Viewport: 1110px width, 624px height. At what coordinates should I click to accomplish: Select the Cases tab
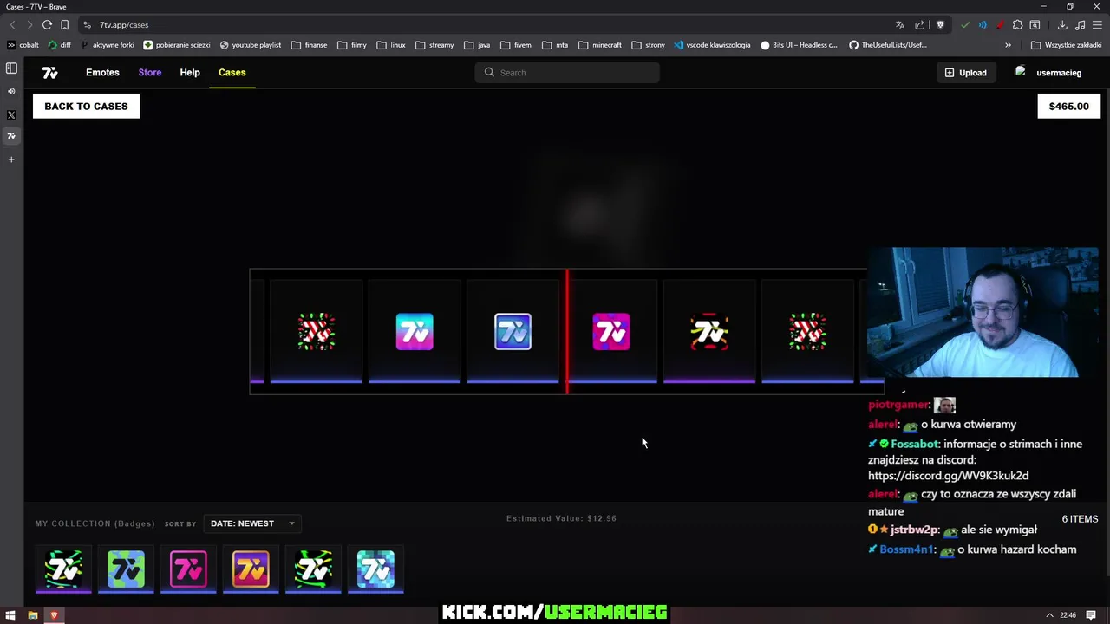232,73
